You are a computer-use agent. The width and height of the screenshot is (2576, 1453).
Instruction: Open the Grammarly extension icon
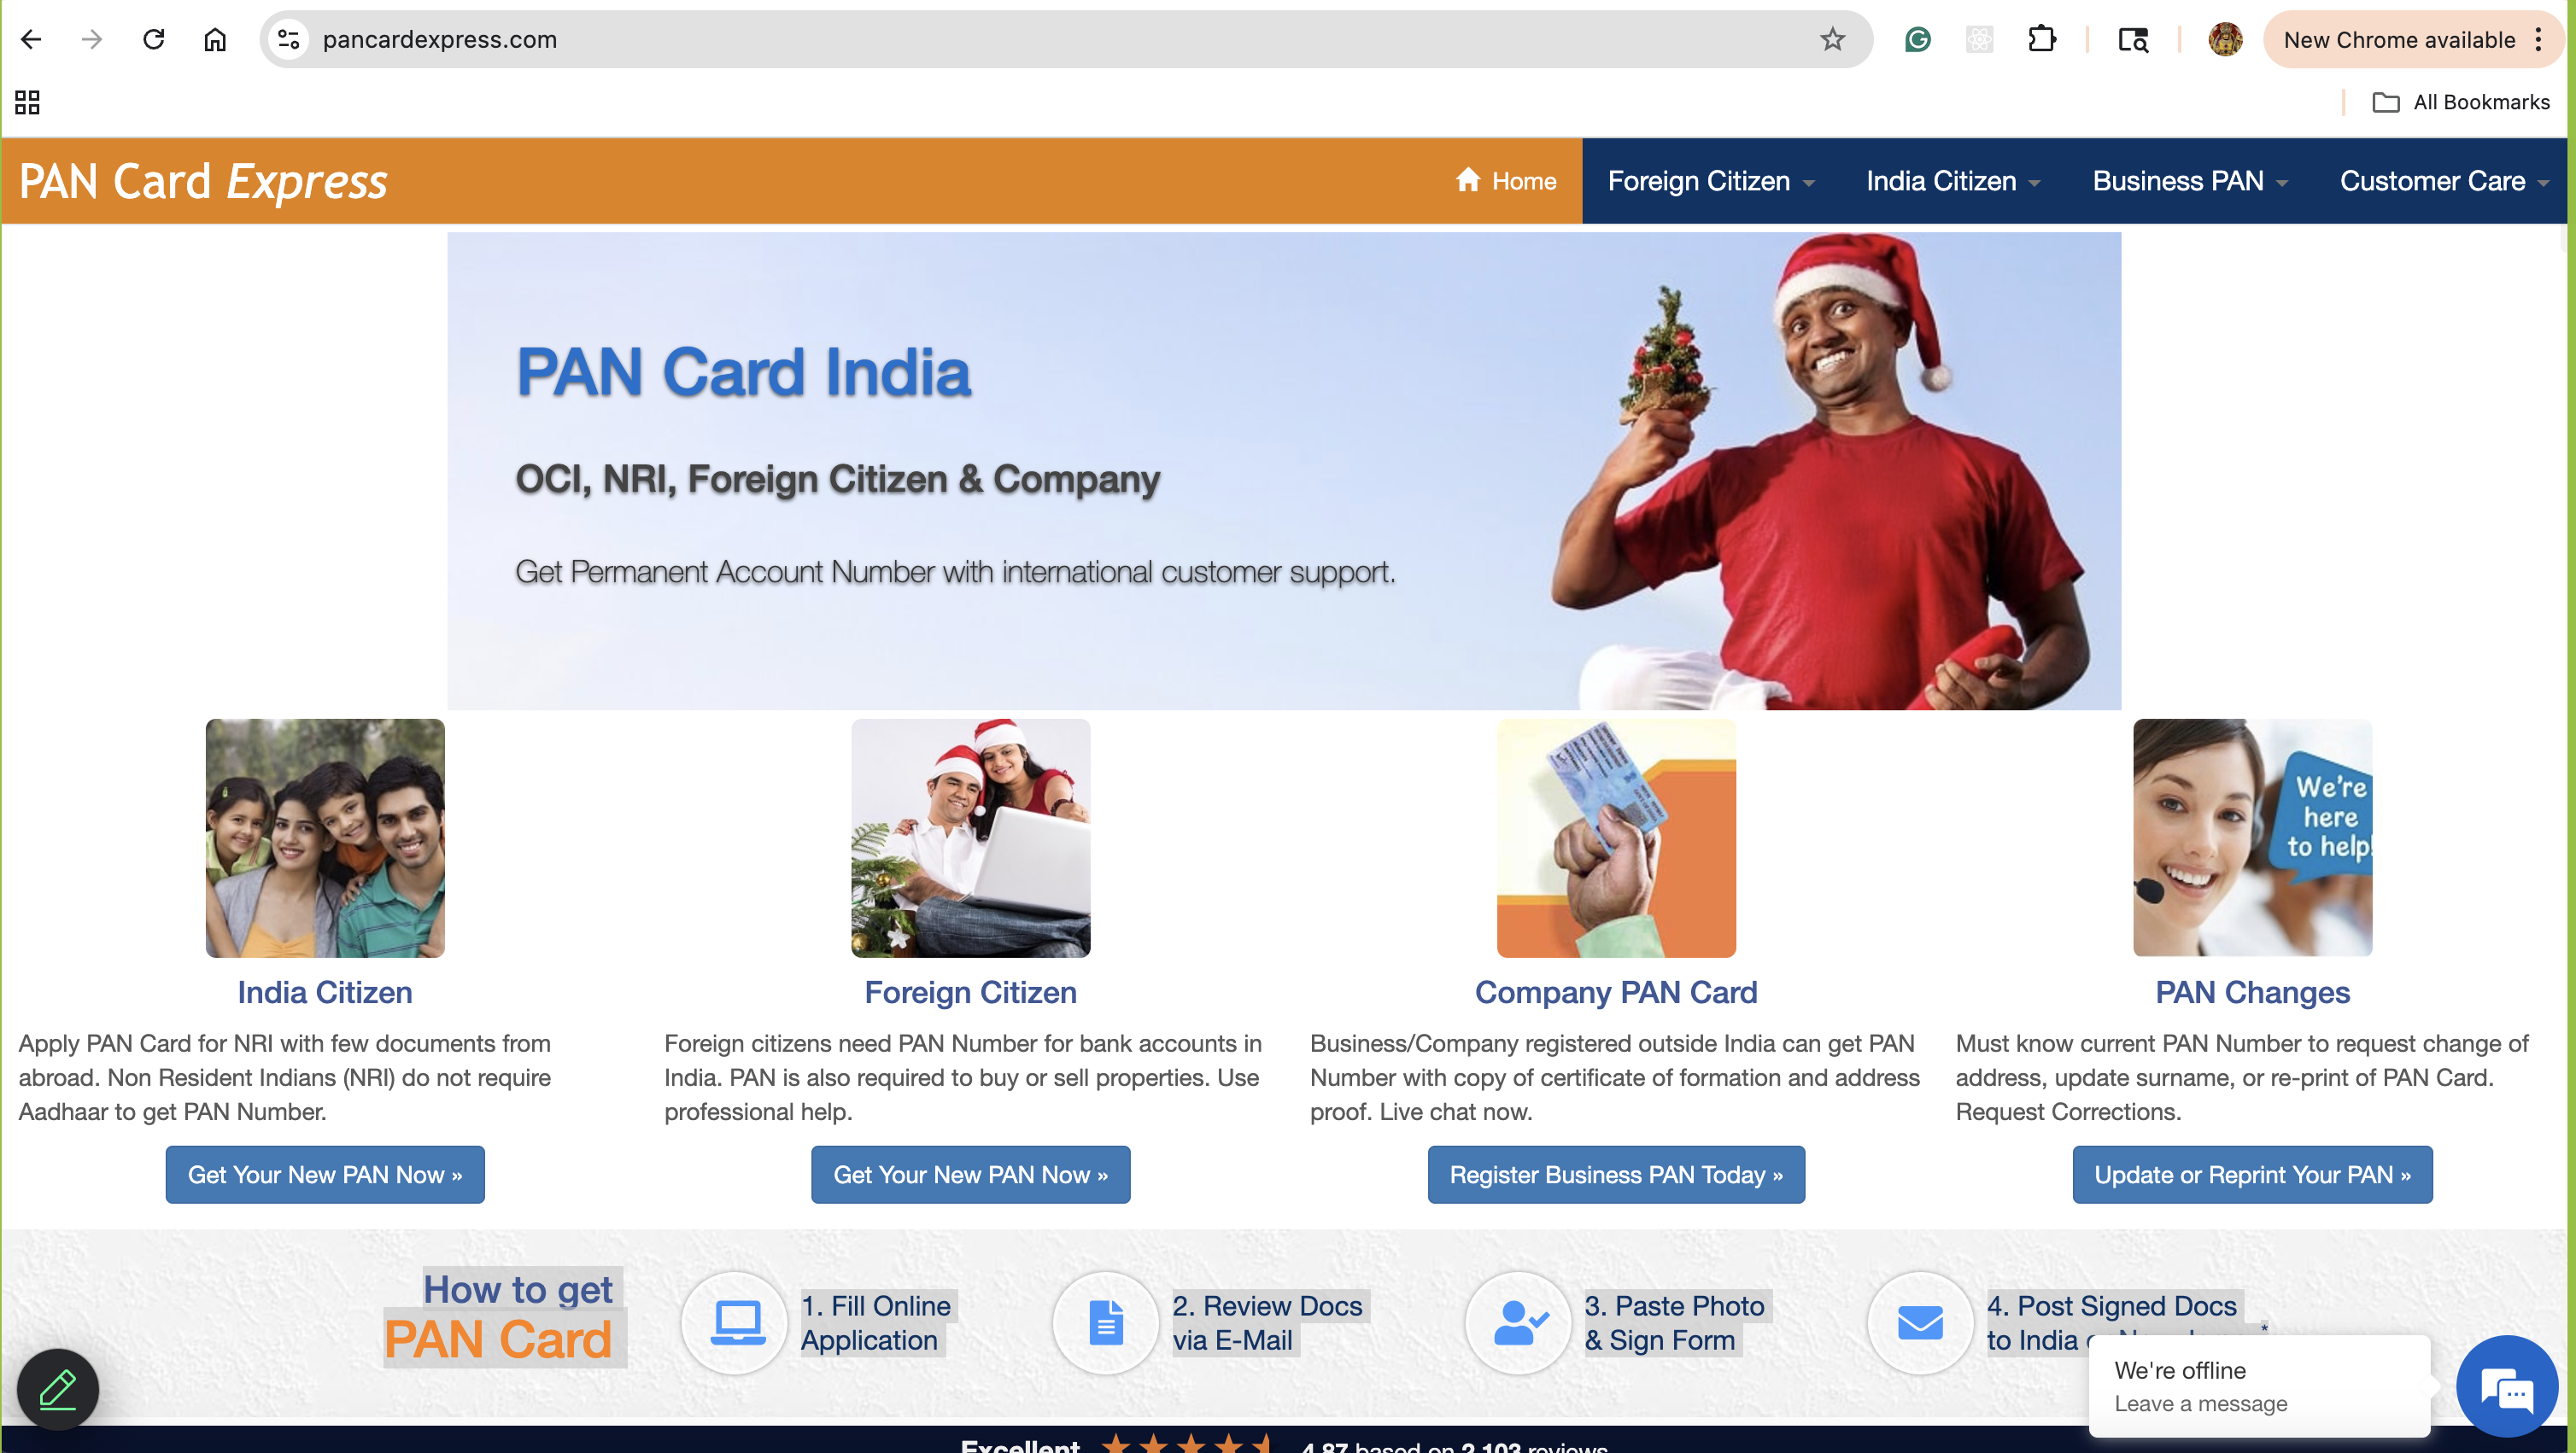[x=1918, y=40]
